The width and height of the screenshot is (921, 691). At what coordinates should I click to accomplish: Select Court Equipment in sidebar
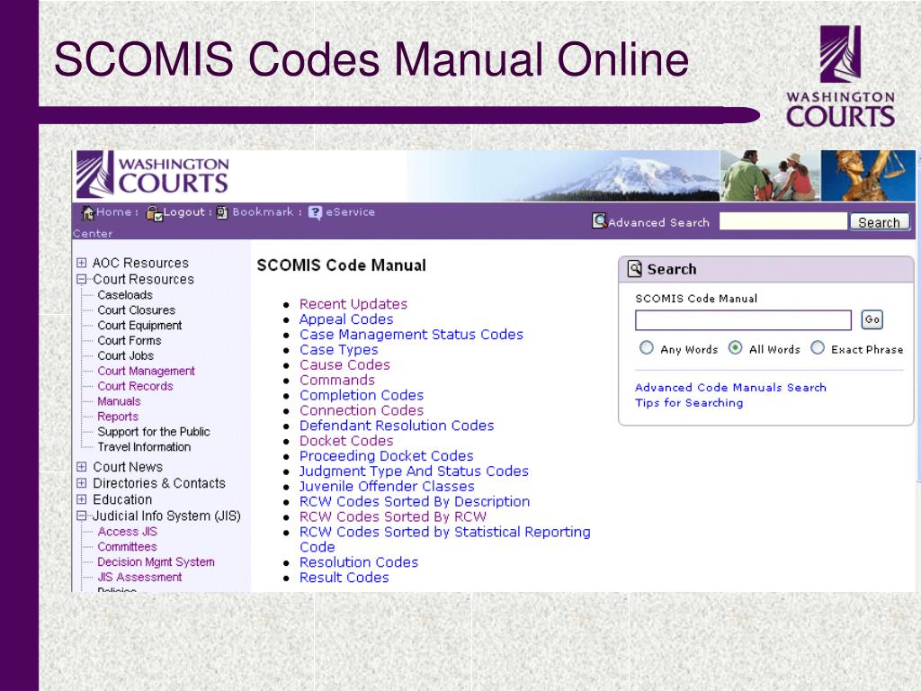[139, 326]
